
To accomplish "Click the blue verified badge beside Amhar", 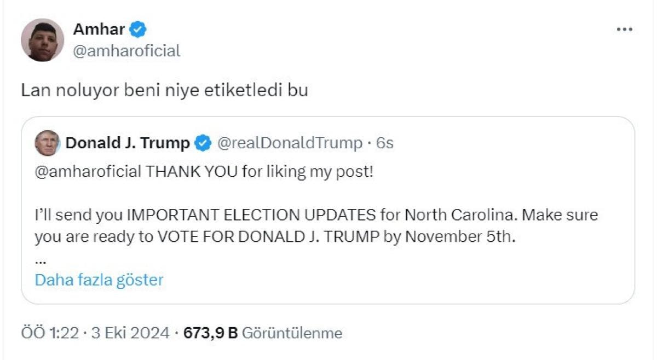I will [138, 29].
